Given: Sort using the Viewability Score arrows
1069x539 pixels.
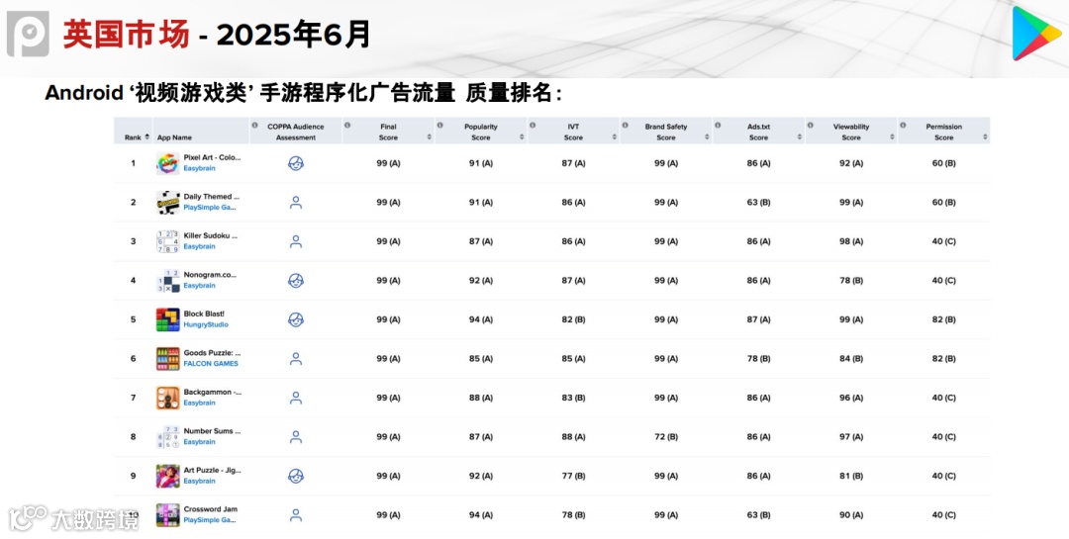Looking at the screenshot, I should point(893,136).
